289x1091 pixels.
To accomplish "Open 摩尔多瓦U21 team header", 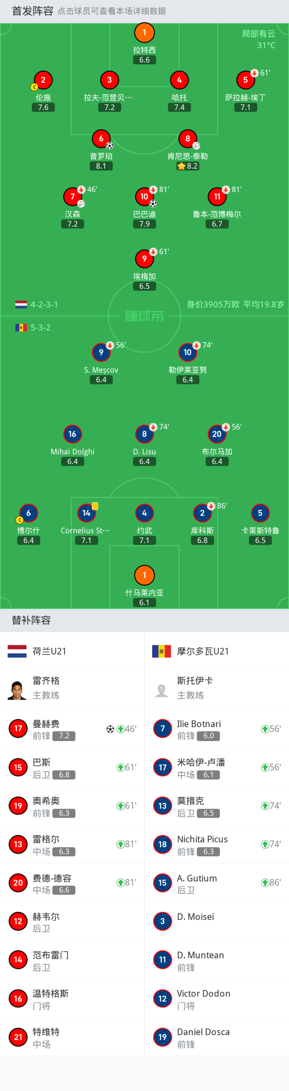I will click(217, 651).
